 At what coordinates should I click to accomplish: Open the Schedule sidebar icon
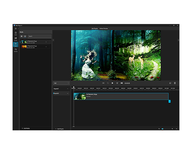[x=16, y=50]
